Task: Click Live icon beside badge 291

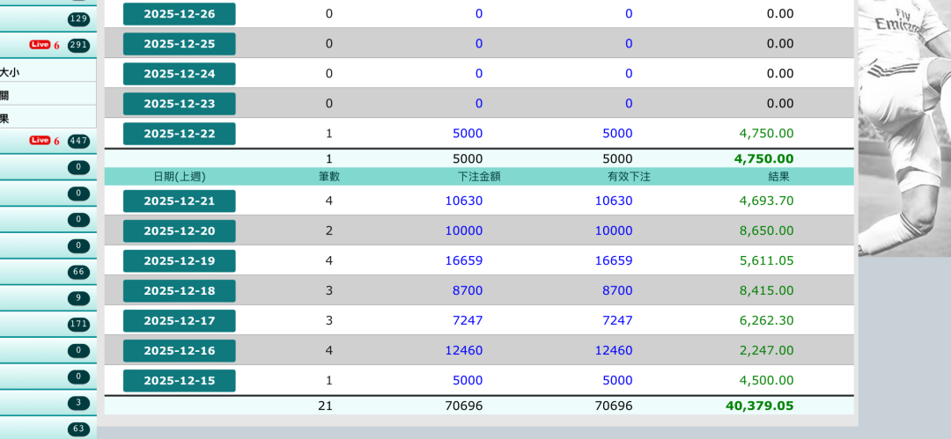Action: tap(40, 45)
